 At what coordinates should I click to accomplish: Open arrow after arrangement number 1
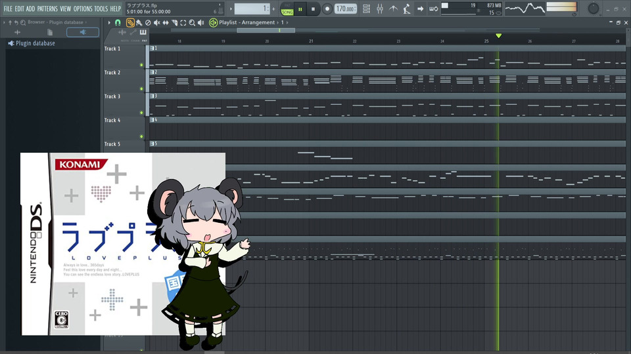(x=287, y=22)
